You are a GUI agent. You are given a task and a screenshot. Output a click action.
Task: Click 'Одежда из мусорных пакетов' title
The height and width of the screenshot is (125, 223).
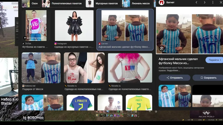pyautogui.click(x=74, y=47)
